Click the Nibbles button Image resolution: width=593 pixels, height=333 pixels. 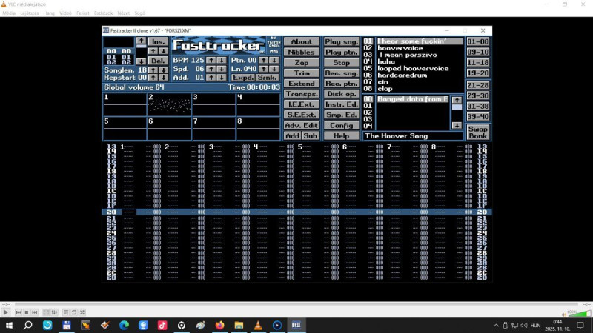[x=302, y=52]
